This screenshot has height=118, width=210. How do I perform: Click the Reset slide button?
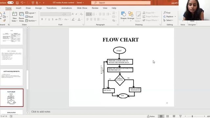click(29, 17)
